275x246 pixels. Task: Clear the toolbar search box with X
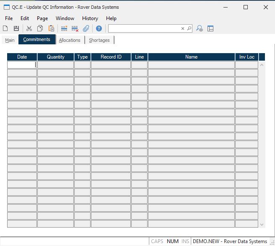tap(183, 28)
